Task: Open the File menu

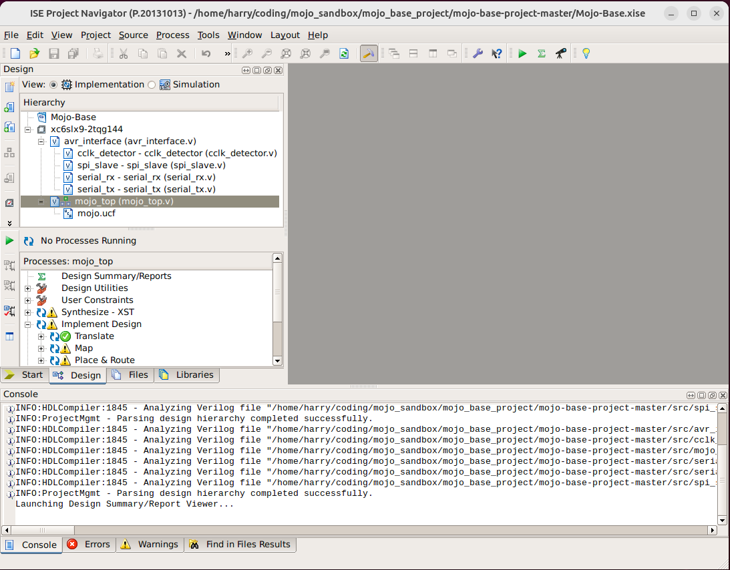Action: pos(11,35)
